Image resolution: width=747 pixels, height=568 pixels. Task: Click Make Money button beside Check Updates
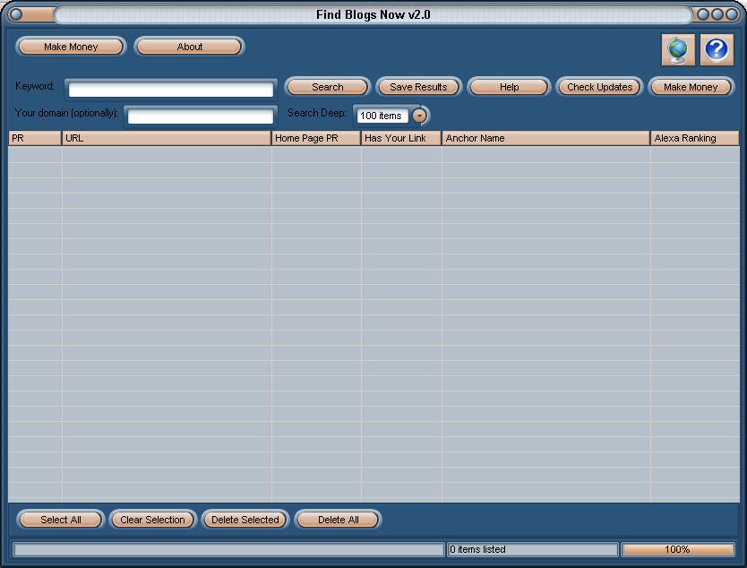pos(691,87)
